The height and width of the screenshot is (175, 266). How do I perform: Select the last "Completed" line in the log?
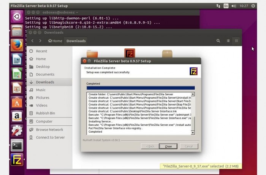coord(95,132)
